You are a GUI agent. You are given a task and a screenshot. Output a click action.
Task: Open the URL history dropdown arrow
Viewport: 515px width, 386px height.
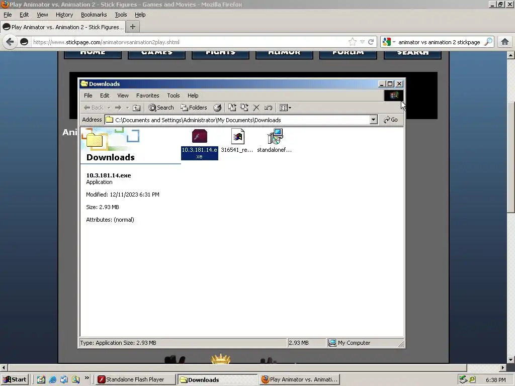[x=362, y=42]
